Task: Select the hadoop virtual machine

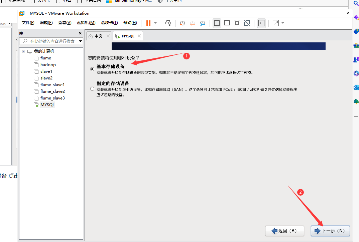Action: coord(48,64)
